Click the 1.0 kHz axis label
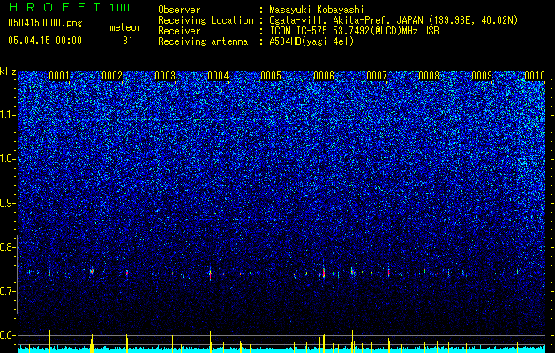The height and width of the screenshot is (353, 555). click(x=8, y=160)
